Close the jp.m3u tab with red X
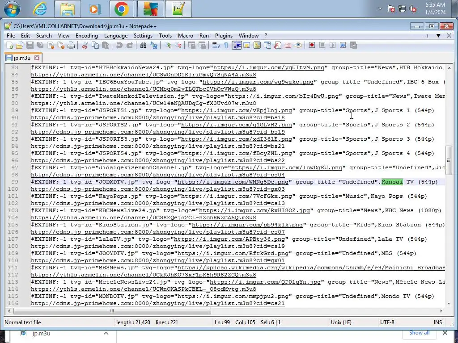Screen dimensions: 458x343 point(37,58)
